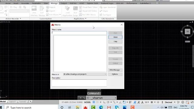Expand the Applications panel arrow

(x=85, y=19)
